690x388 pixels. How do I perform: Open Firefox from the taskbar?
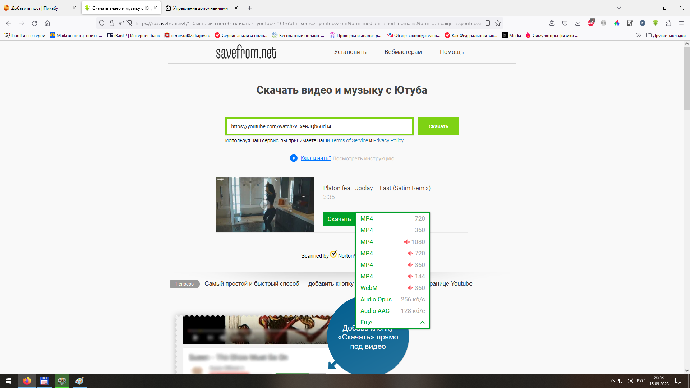click(x=27, y=381)
